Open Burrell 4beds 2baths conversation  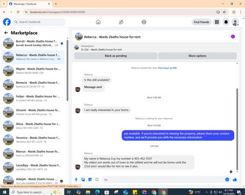click(33, 44)
